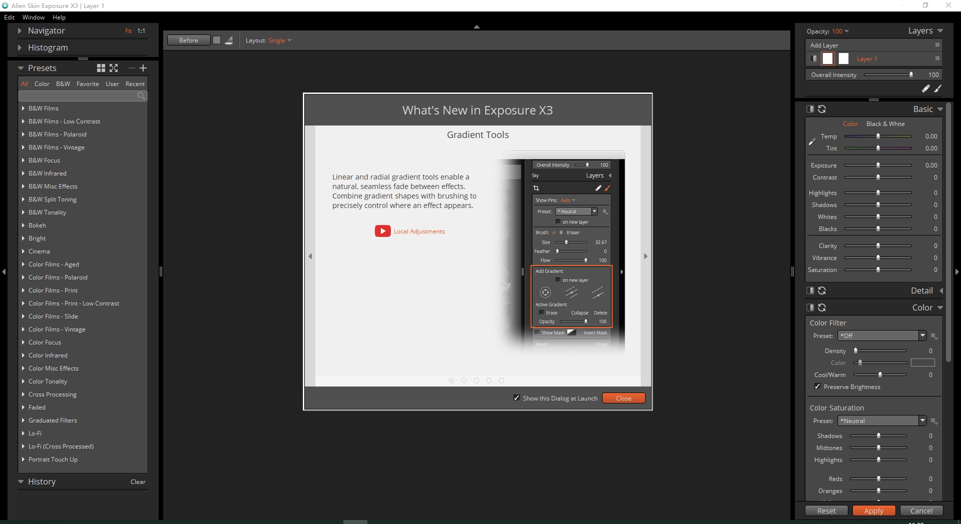Uncheck Show this Dialog at Launch

click(x=517, y=398)
